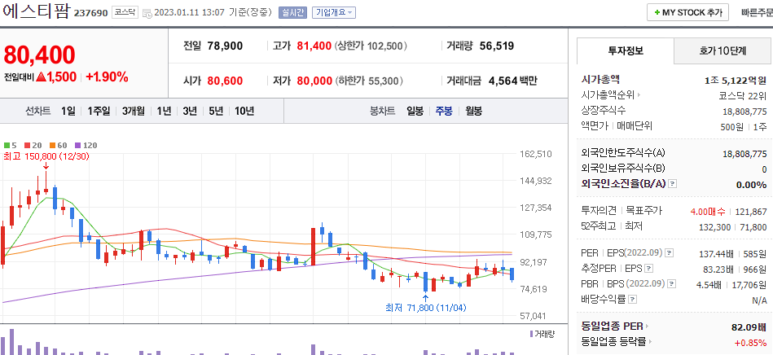This screenshot has width=773, height=355.
Task: Click the 83.23배 estimated PER value
Action: click(718, 270)
